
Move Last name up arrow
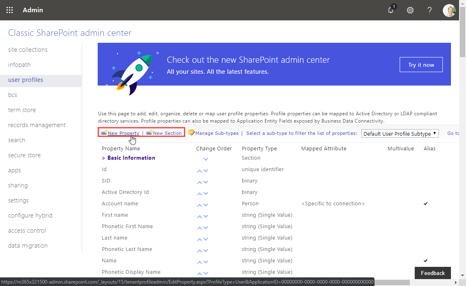click(199, 239)
